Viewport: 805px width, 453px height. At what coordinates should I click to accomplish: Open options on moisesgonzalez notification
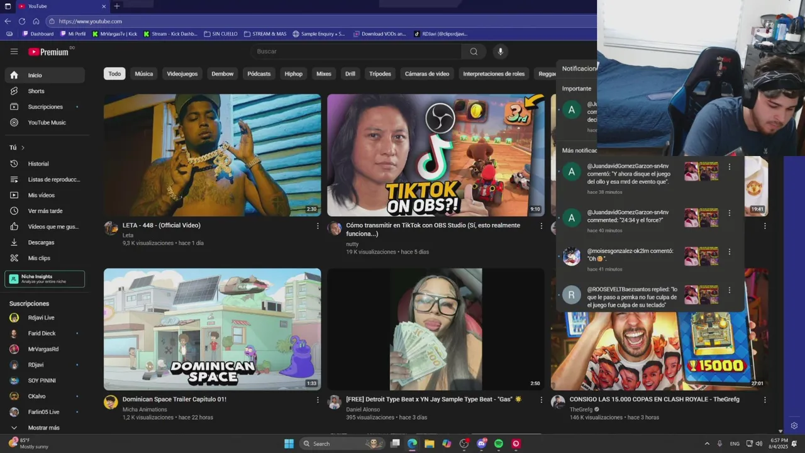click(730, 252)
